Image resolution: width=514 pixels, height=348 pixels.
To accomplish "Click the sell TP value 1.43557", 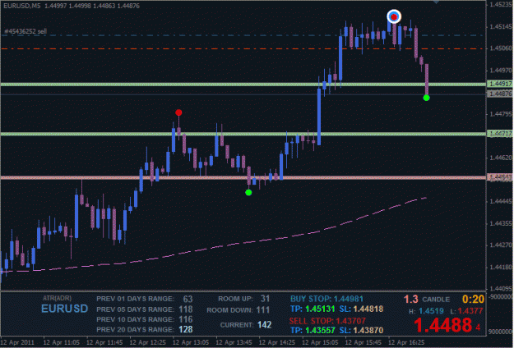I will tap(320, 330).
